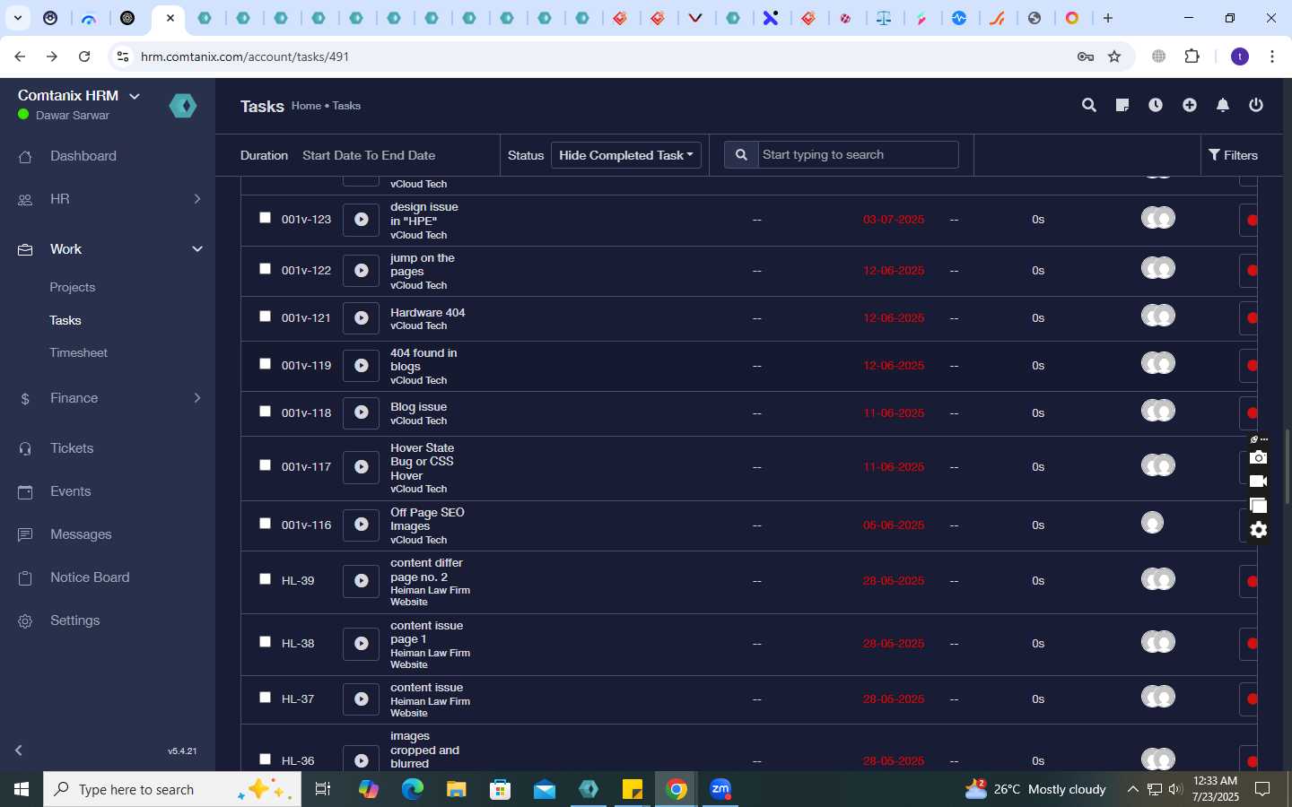Click assignee avatars for task 001v-123
Image resolution: width=1292 pixels, height=807 pixels.
[x=1158, y=218]
